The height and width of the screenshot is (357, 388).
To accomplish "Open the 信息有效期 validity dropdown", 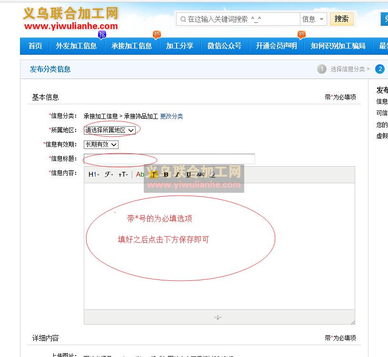I will click(x=101, y=145).
